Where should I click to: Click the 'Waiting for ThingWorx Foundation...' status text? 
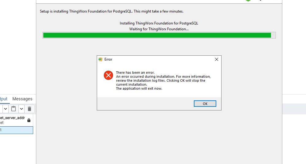tap(159, 29)
